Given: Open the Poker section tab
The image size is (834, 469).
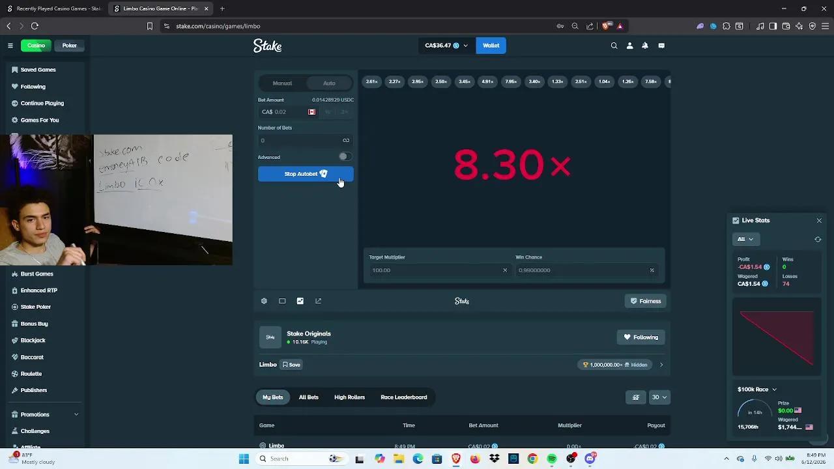Looking at the screenshot, I should click(70, 46).
